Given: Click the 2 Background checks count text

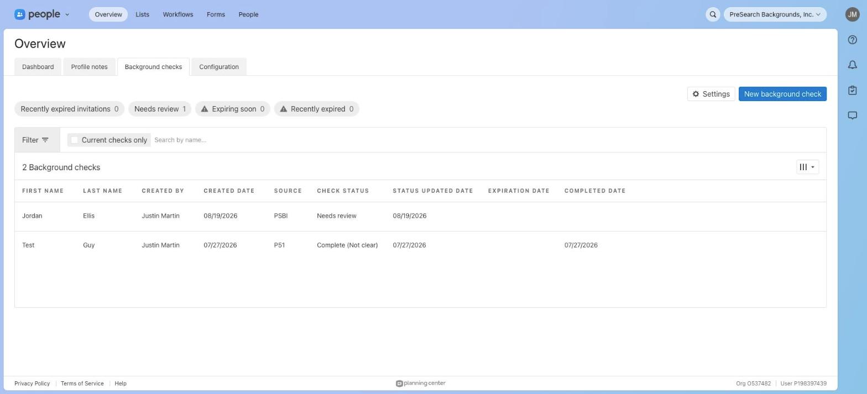Looking at the screenshot, I should [61, 167].
